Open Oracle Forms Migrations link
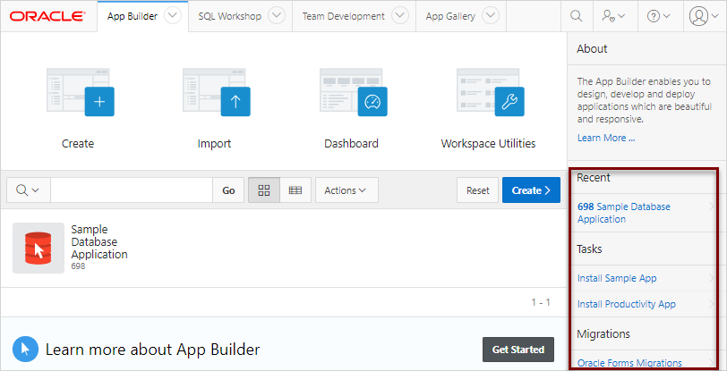The height and width of the screenshot is (371, 727). 629,363
